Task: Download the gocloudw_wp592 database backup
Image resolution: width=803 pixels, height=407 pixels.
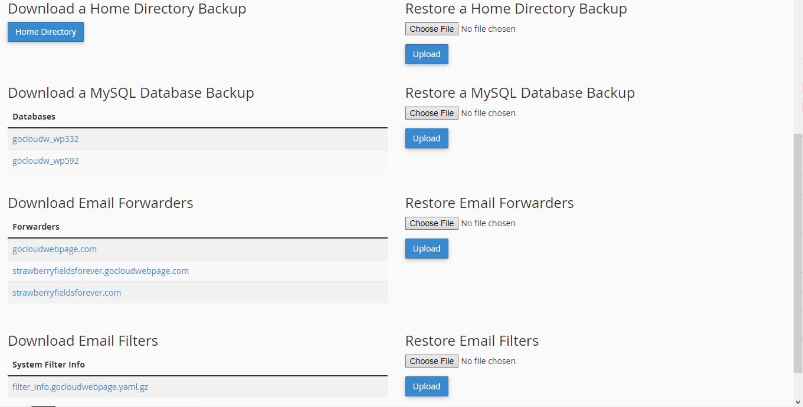Action: tap(45, 161)
